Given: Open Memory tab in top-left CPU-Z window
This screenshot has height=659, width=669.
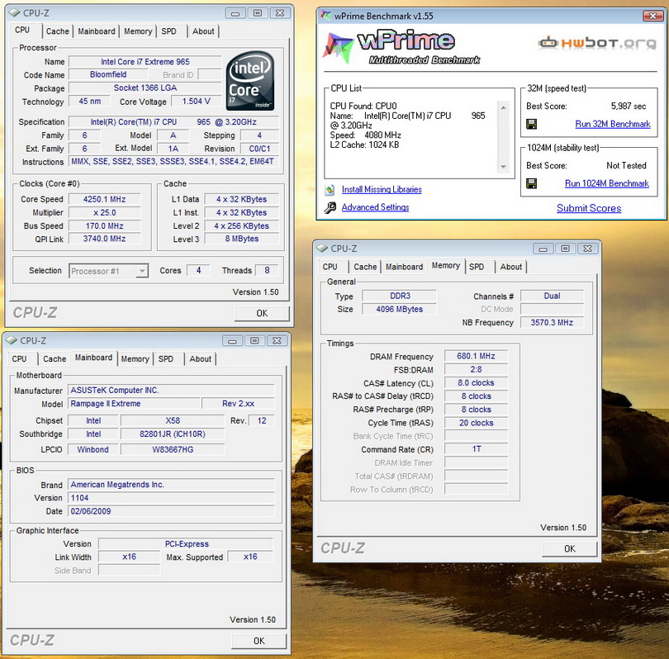Looking at the screenshot, I should 138,31.
